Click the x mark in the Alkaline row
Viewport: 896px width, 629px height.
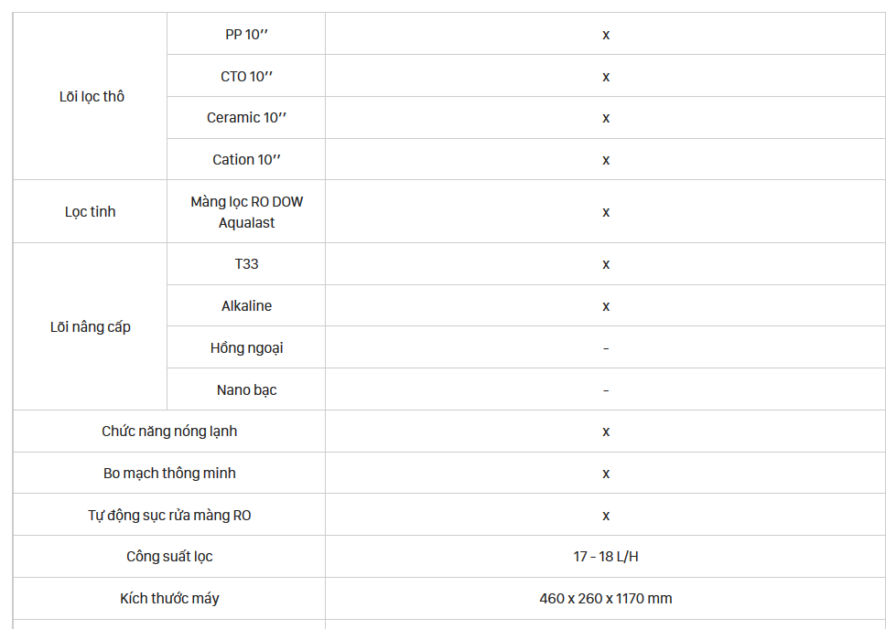click(606, 306)
